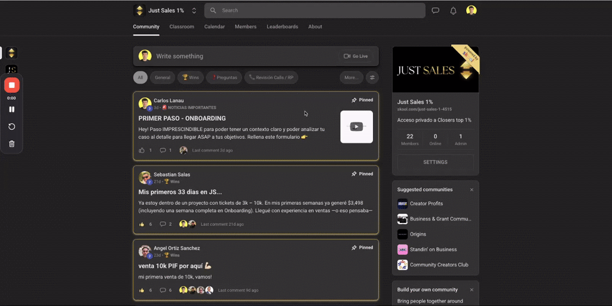Switch to the Community tab
The image size is (612, 306).
146,26
